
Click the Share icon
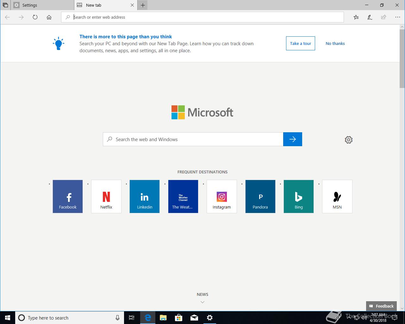point(383,17)
